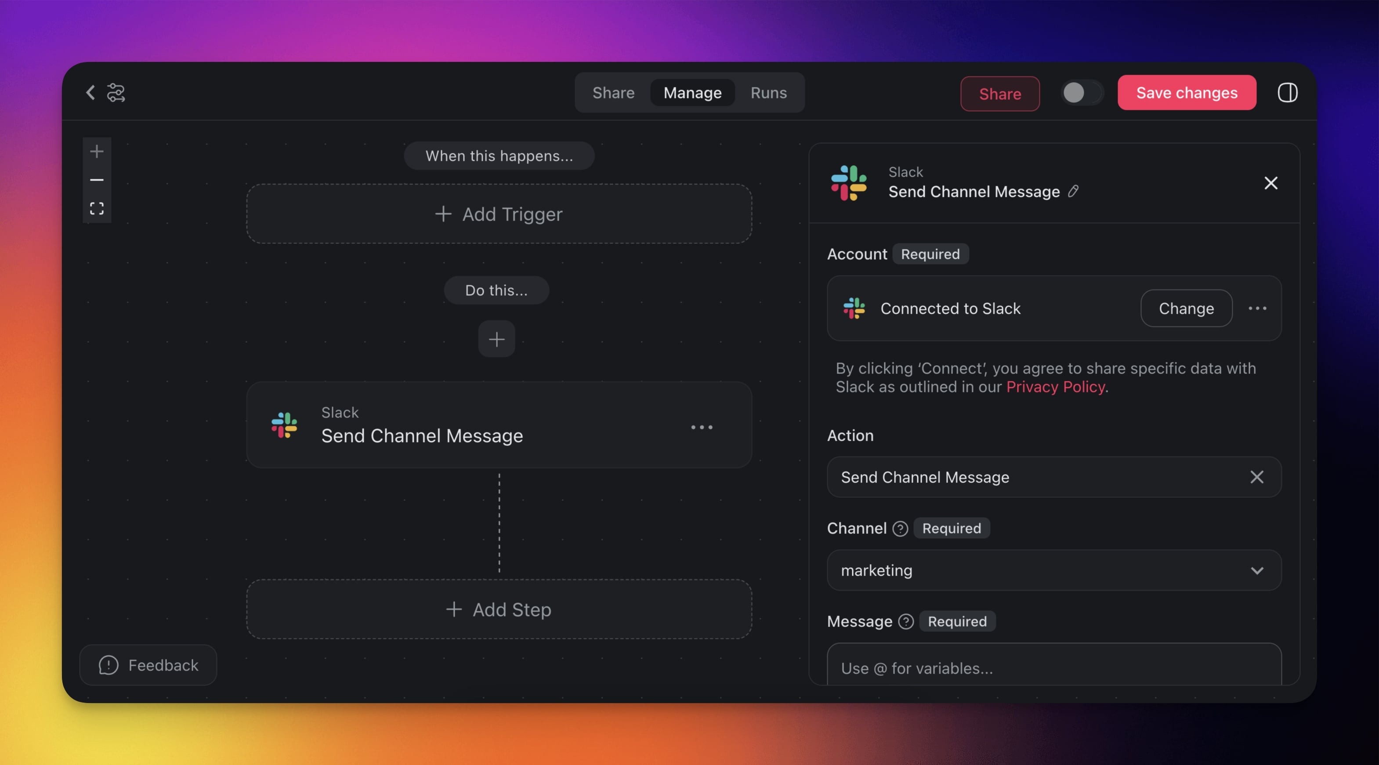Toggle the side panel layout icon
The image size is (1379, 765).
(1287, 93)
